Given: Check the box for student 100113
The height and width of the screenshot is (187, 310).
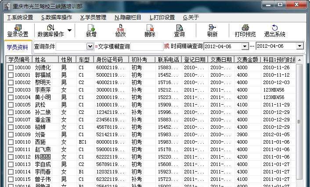Looking at the screenshot, I should point(11,165).
